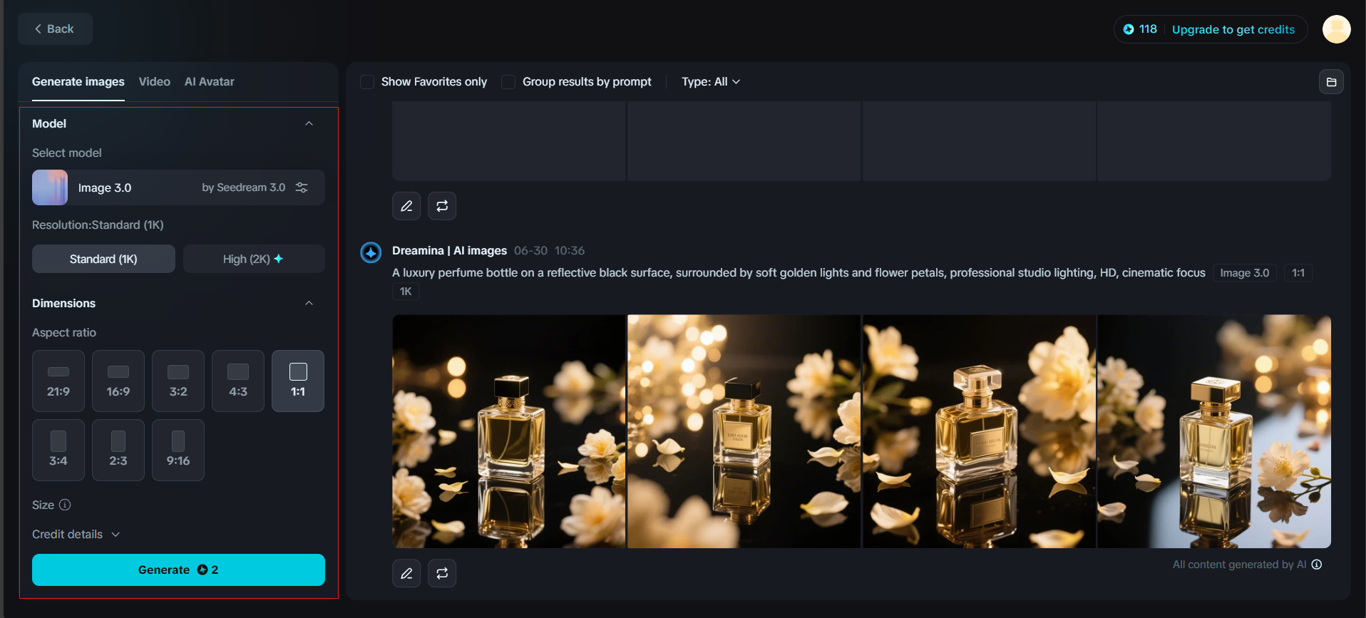Select 9:16 aspect ratio
The image size is (1366, 618).
[178, 450]
